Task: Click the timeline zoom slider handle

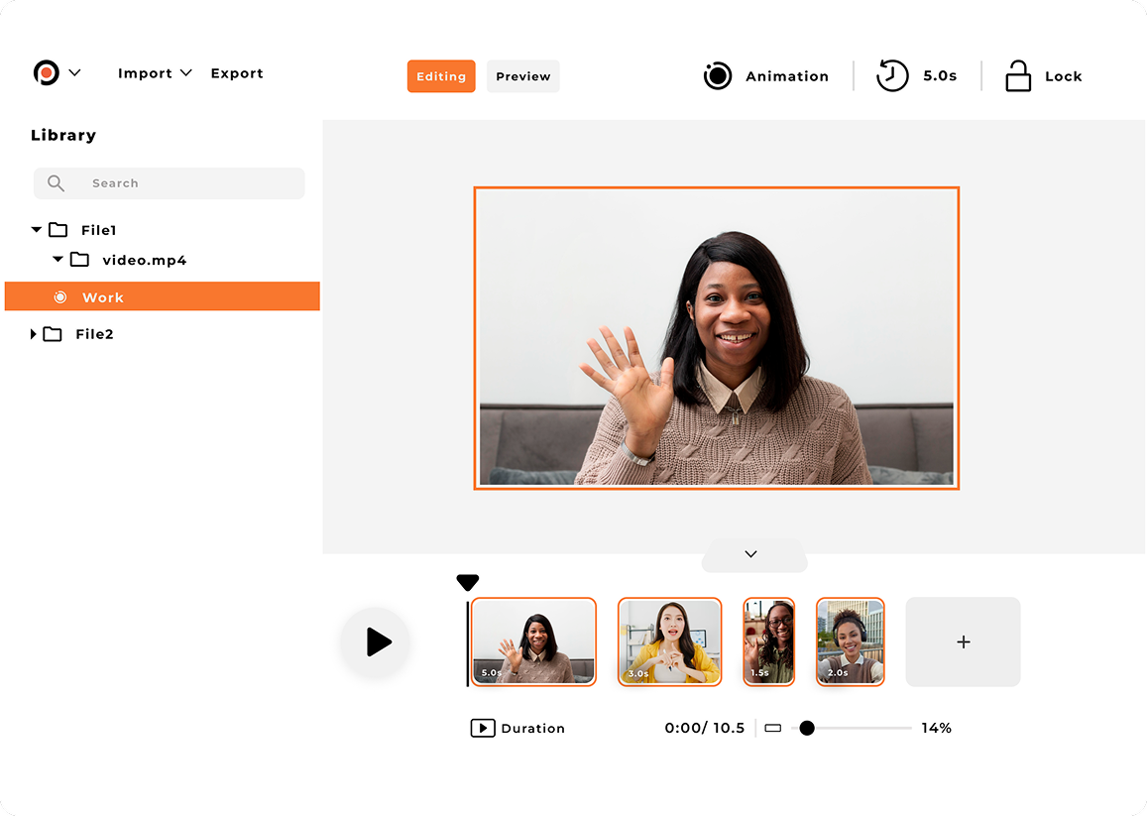Action: (x=807, y=728)
